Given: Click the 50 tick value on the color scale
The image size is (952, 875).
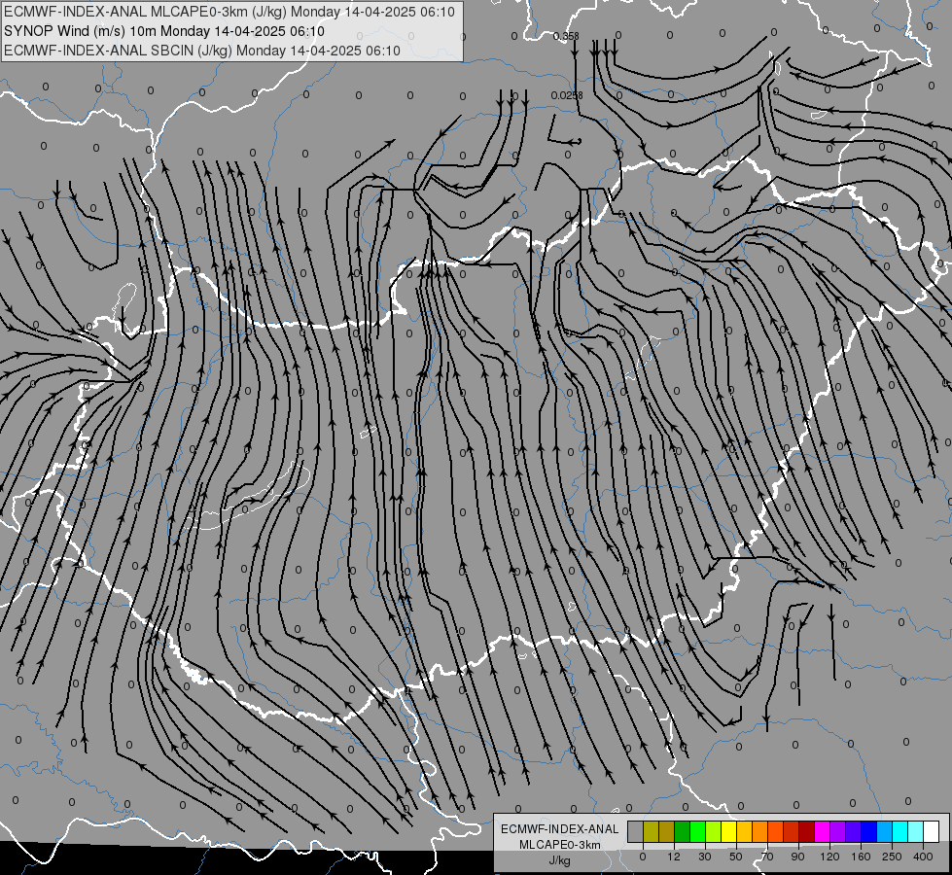Looking at the screenshot, I should coord(735,857).
